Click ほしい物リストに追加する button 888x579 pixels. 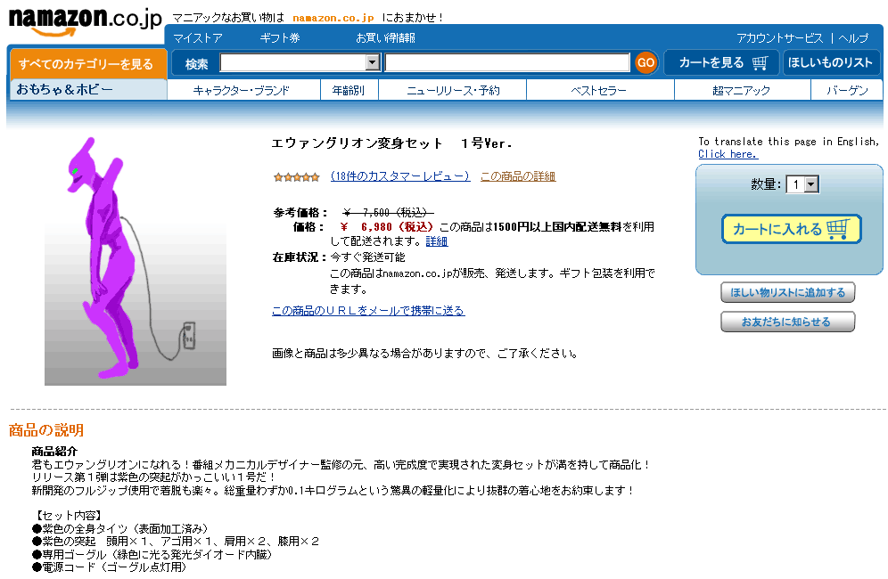(788, 292)
